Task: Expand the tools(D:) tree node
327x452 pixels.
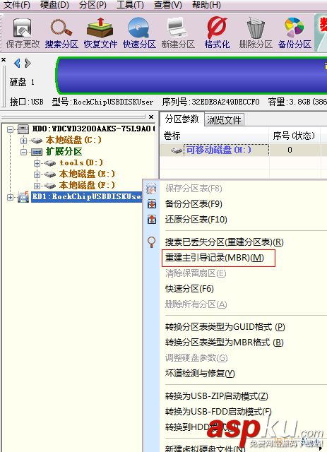Action: pyautogui.click(x=37, y=163)
